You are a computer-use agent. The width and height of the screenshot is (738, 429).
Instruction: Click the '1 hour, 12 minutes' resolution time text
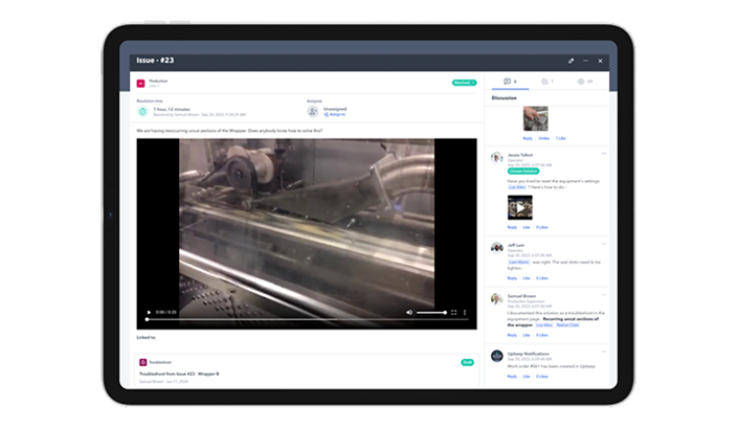click(172, 109)
